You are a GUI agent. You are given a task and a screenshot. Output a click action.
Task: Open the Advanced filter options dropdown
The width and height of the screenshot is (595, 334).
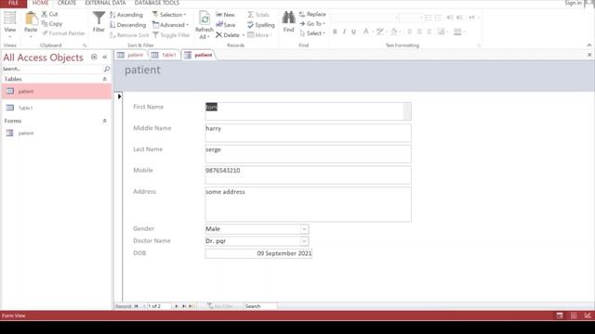[170, 25]
